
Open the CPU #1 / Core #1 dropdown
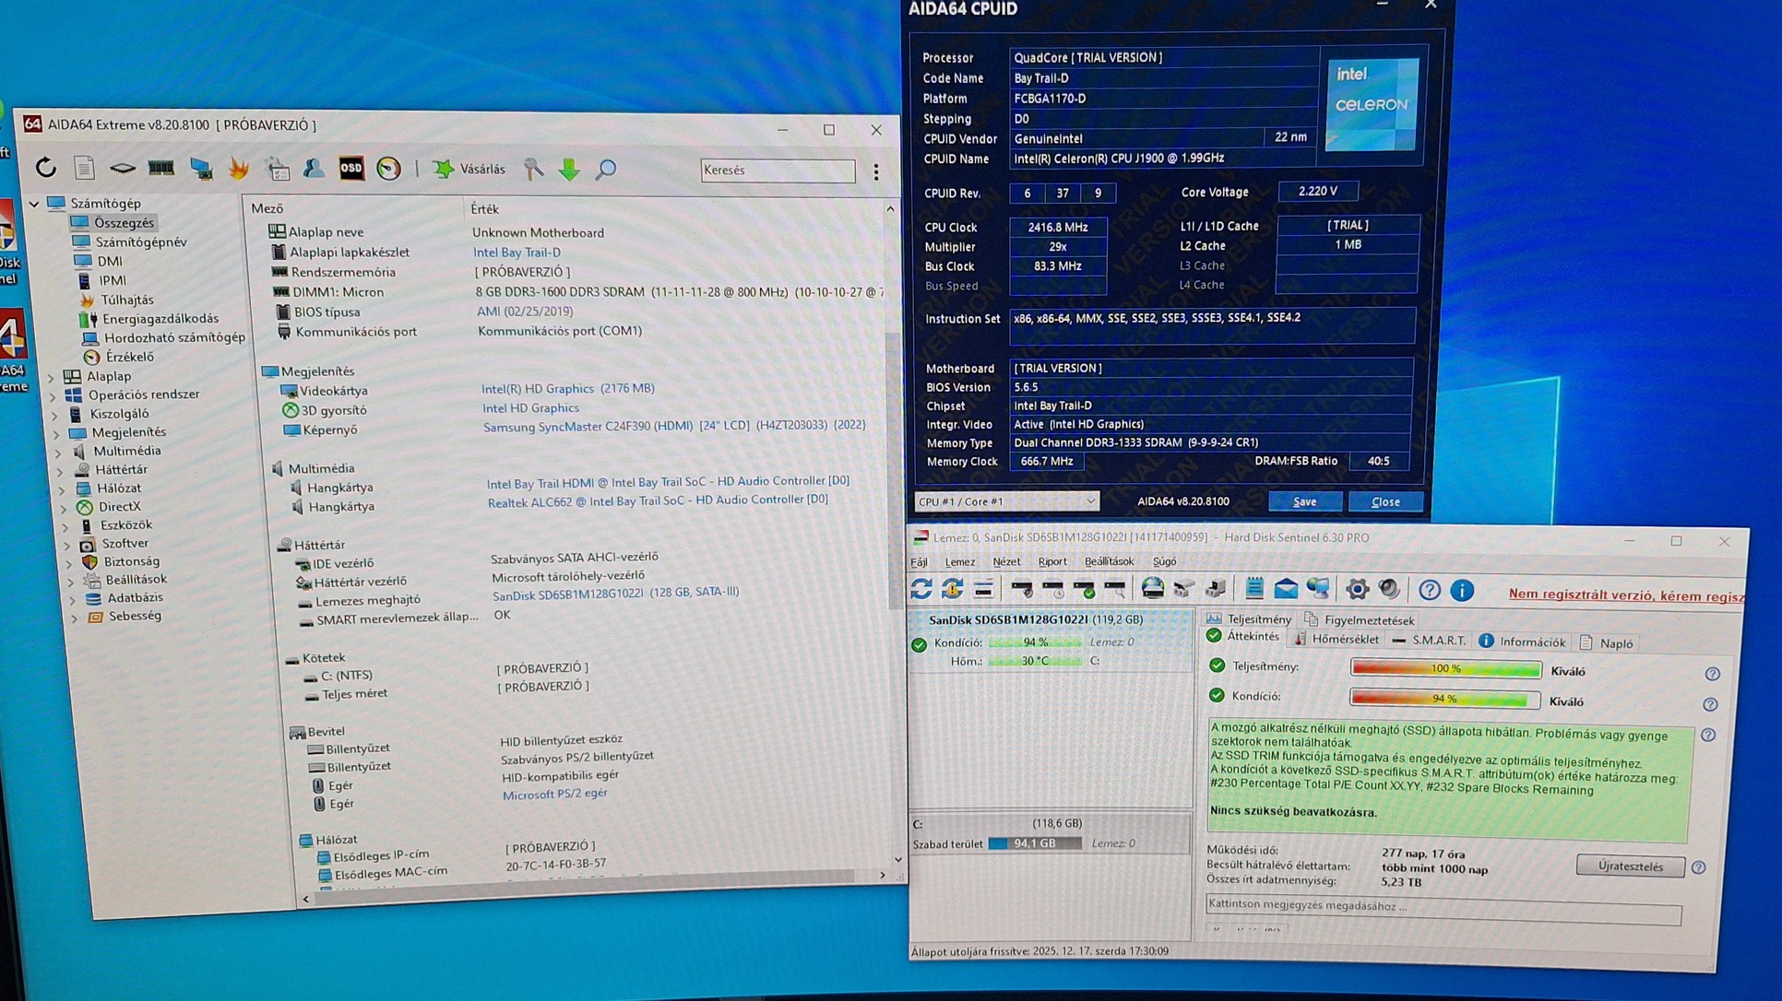coord(1005,501)
